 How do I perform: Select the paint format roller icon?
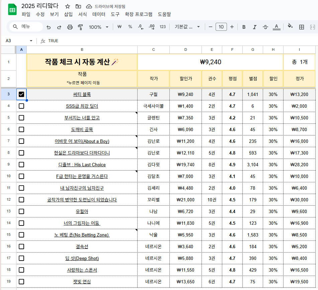[80, 27]
